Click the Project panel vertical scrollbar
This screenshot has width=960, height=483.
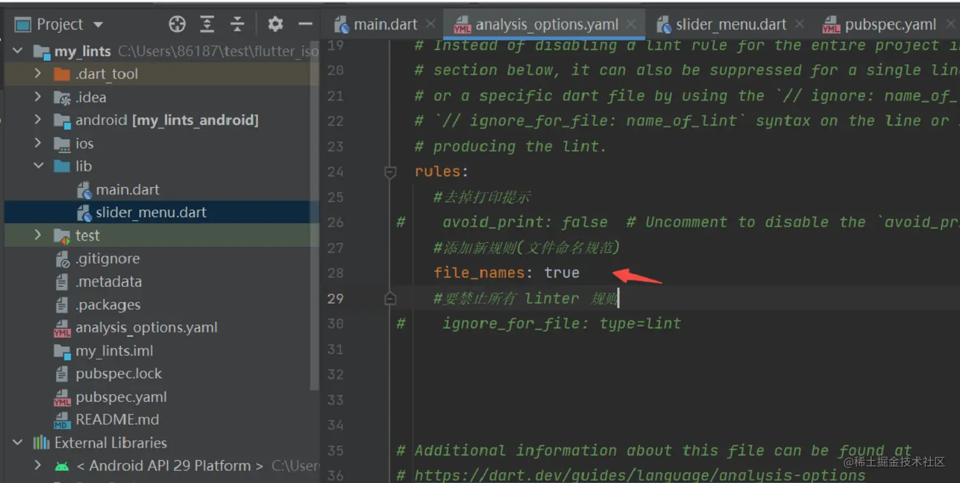(x=314, y=216)
